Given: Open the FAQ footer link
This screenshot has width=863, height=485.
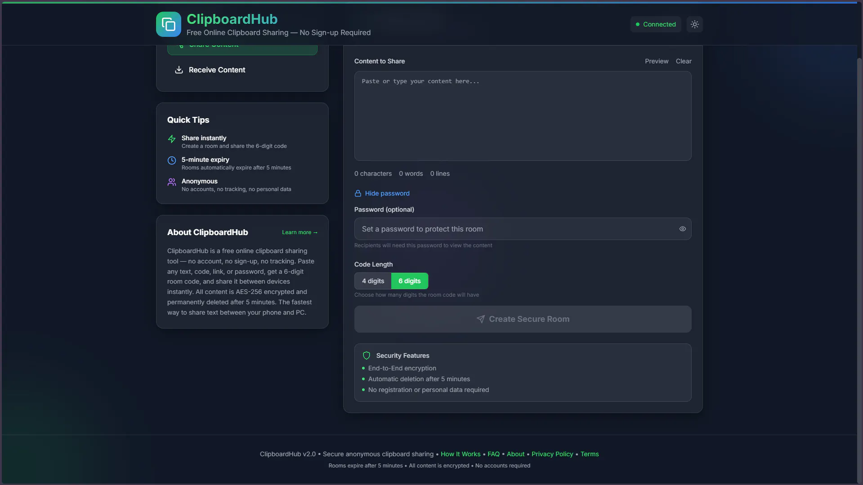Looking at the screenshot, I should click(x=493, y=454).
